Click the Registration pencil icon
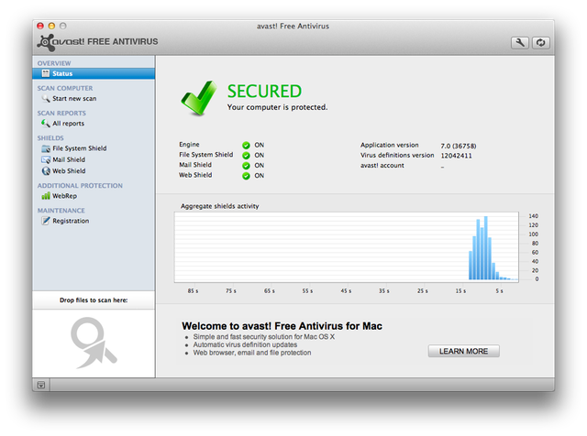Viewport: 587px width, 436px height. tap(46, 221)
